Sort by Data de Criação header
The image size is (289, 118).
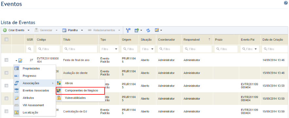(x=273, y=40)
